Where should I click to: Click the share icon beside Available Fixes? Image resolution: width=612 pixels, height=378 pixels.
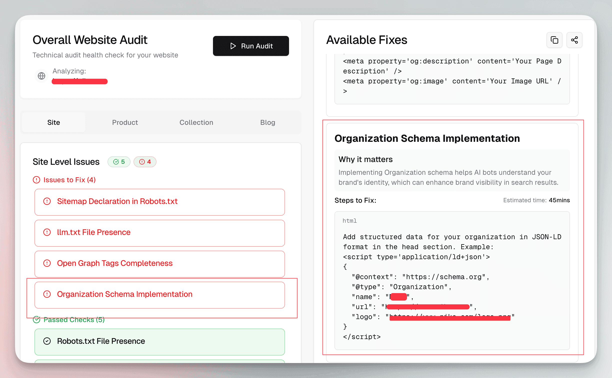click(574, 40)
